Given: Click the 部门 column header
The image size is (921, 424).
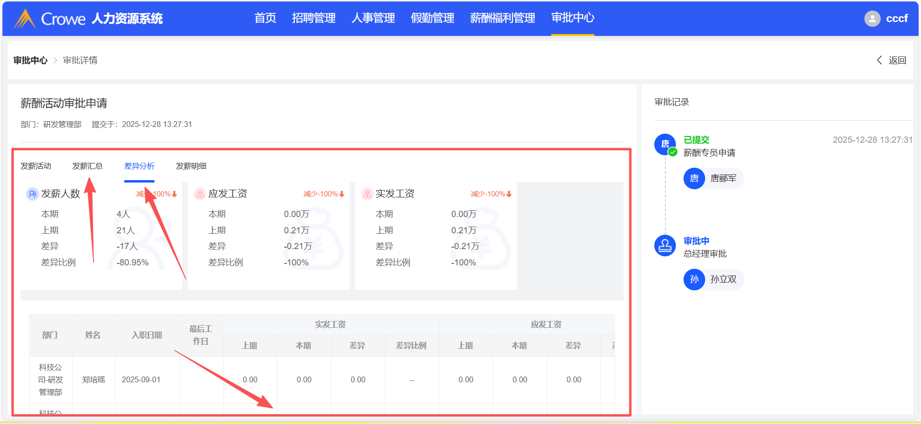Looking at the screenshot, I should coord(50,335).
